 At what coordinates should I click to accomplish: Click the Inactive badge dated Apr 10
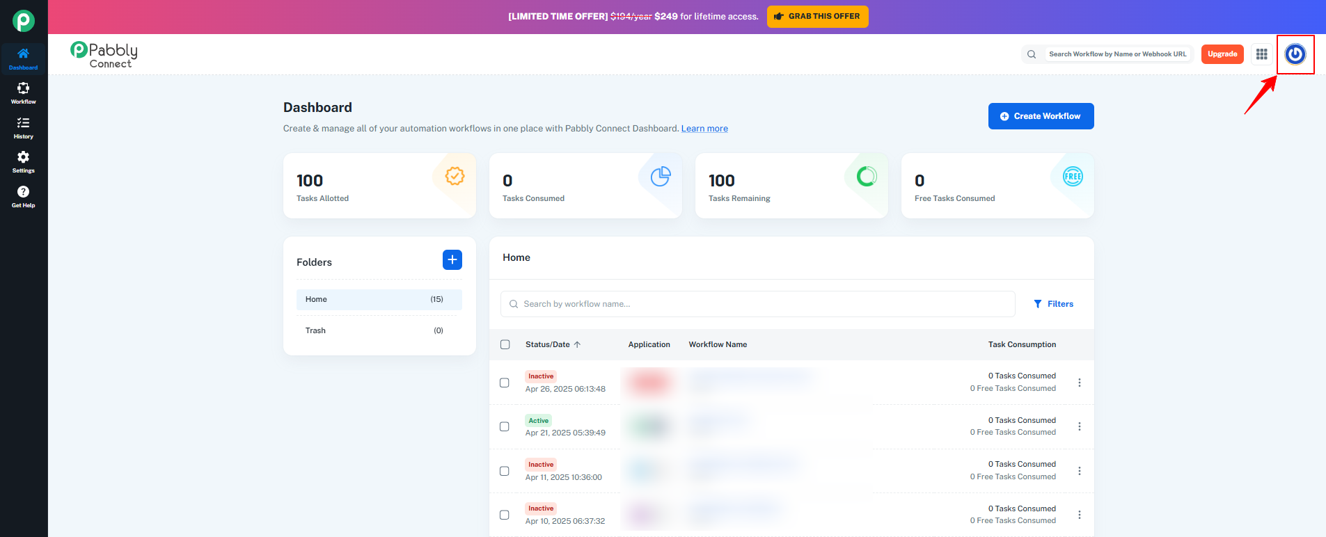541,508
